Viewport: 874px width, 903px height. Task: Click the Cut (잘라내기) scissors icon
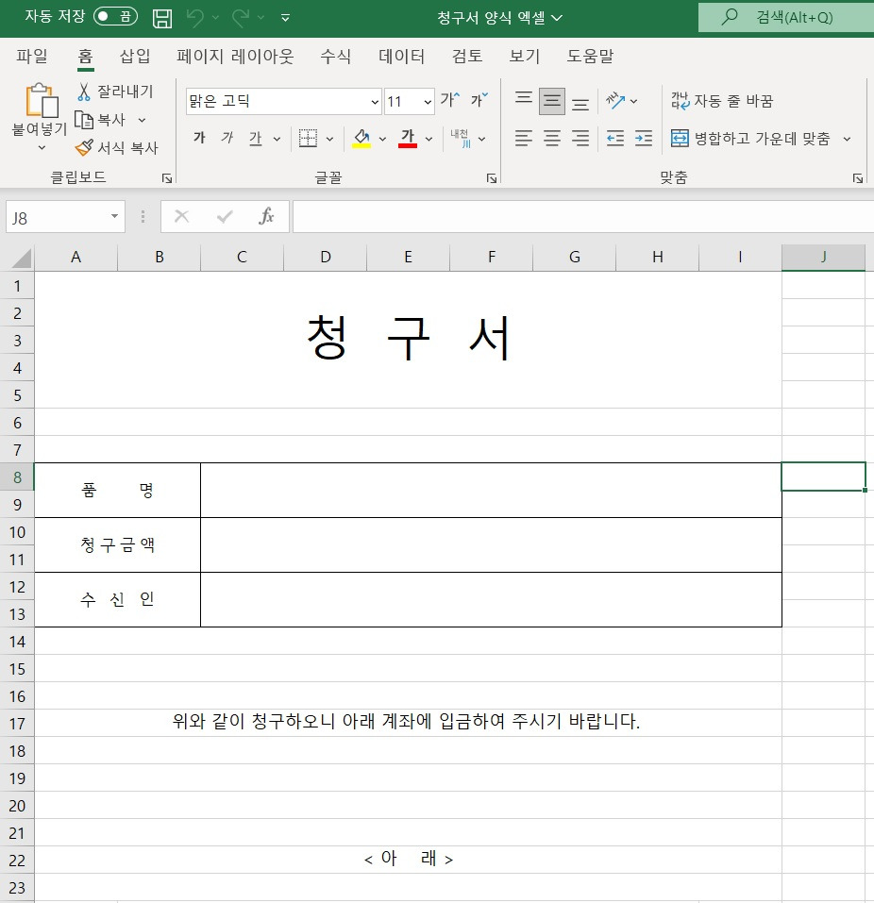tap(83, 92)
